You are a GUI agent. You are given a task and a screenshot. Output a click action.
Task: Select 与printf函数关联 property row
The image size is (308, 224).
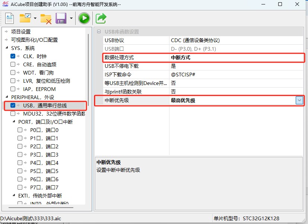(x=203, y=92)
